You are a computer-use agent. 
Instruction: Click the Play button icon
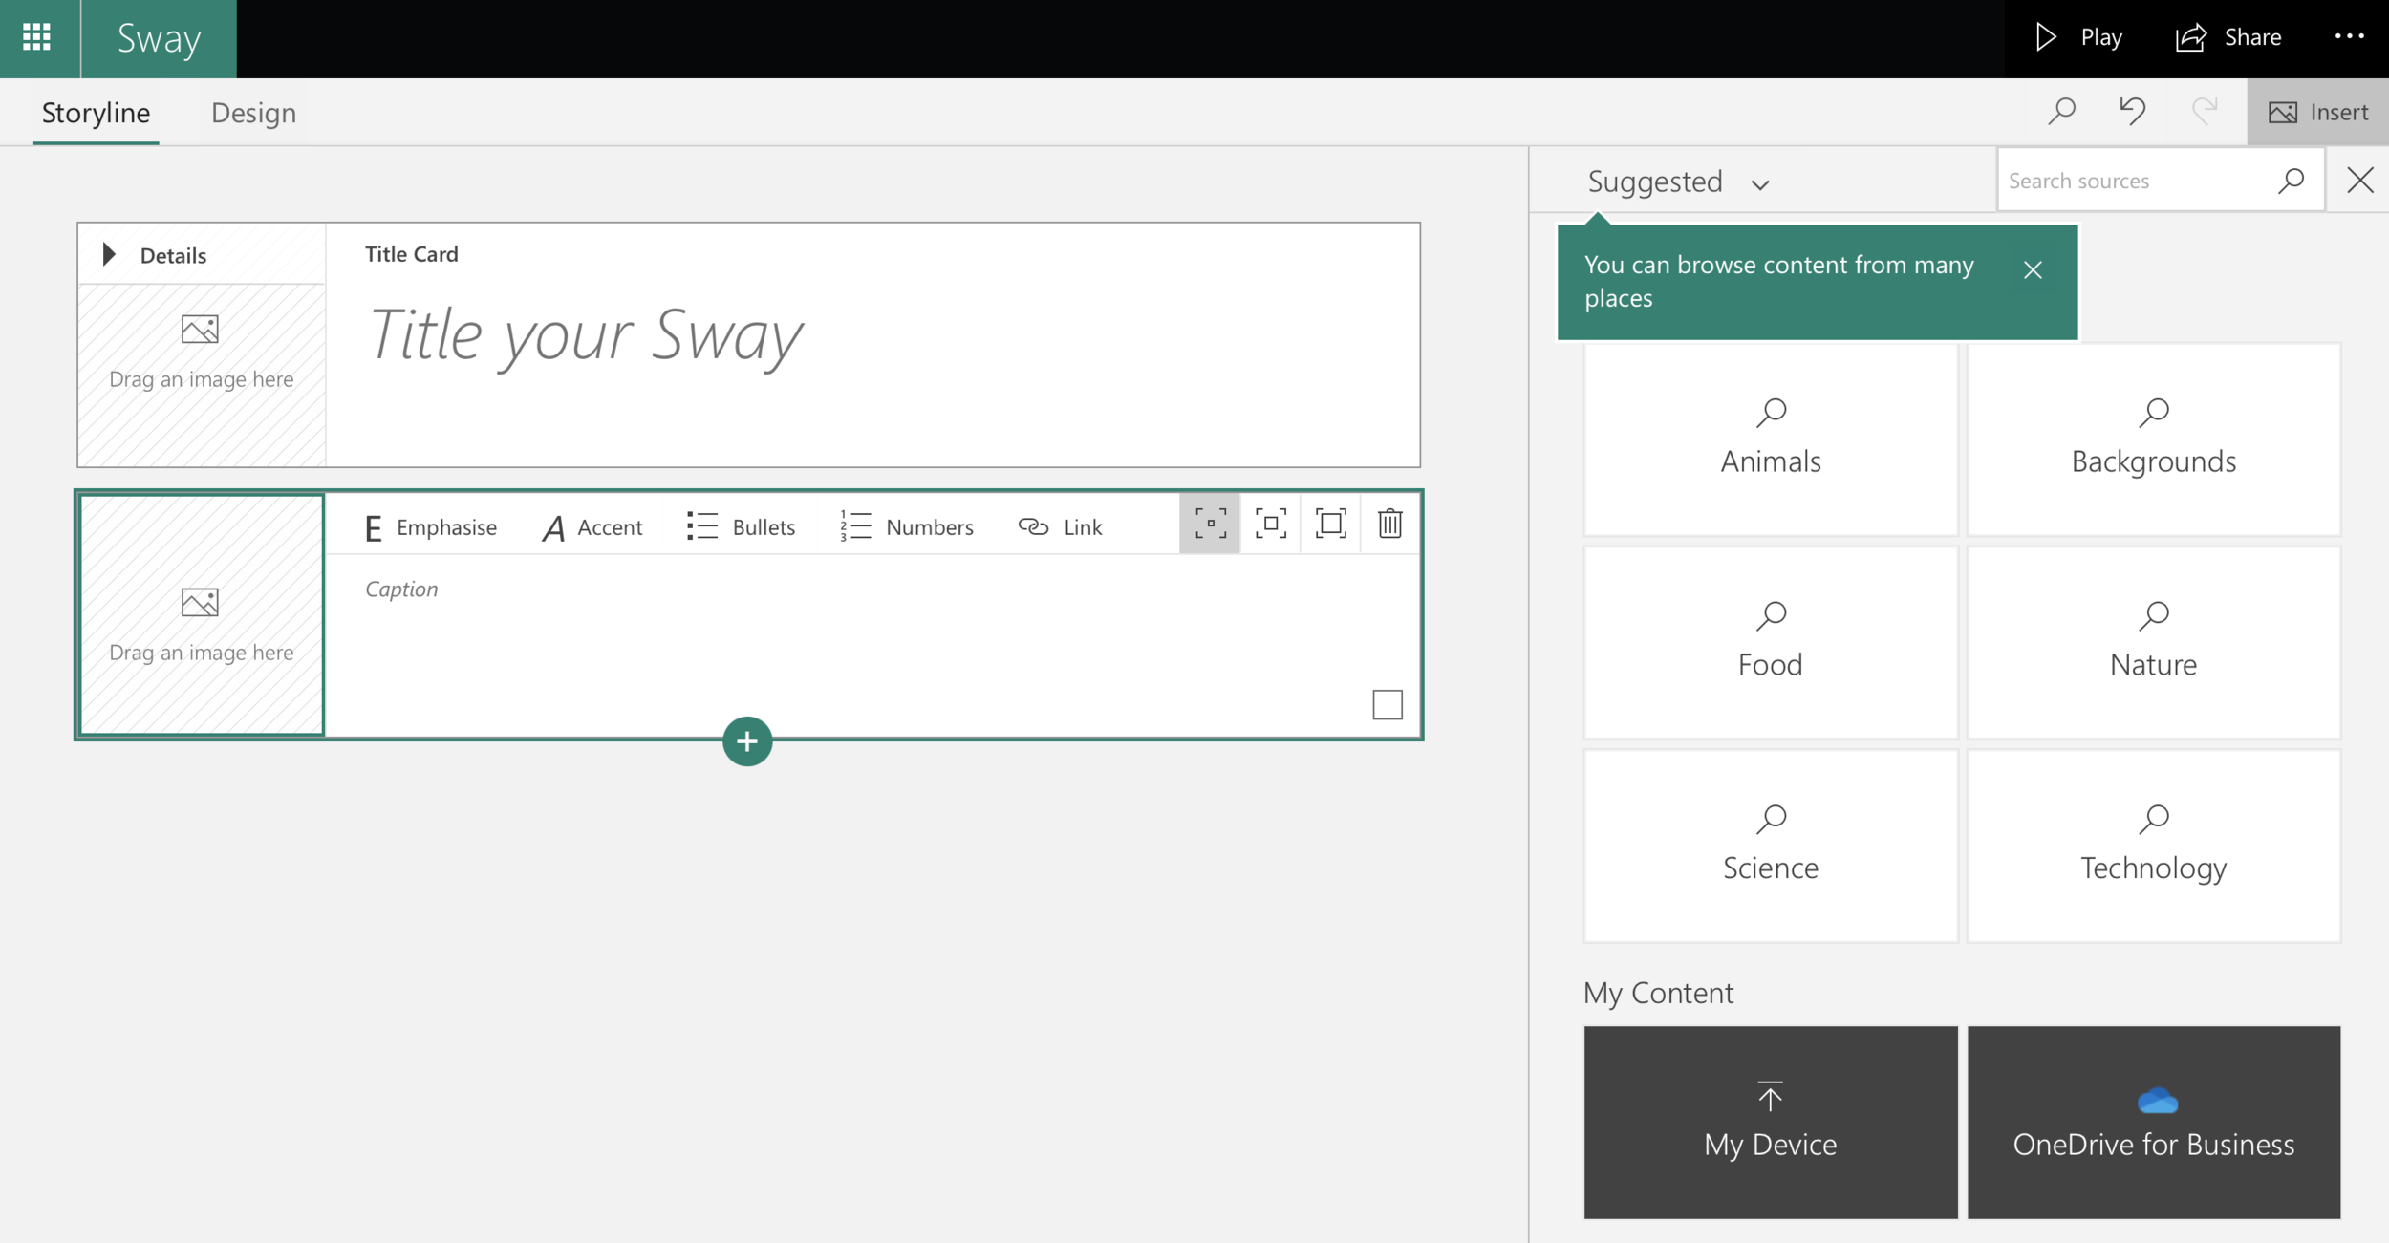[2045, 37]
